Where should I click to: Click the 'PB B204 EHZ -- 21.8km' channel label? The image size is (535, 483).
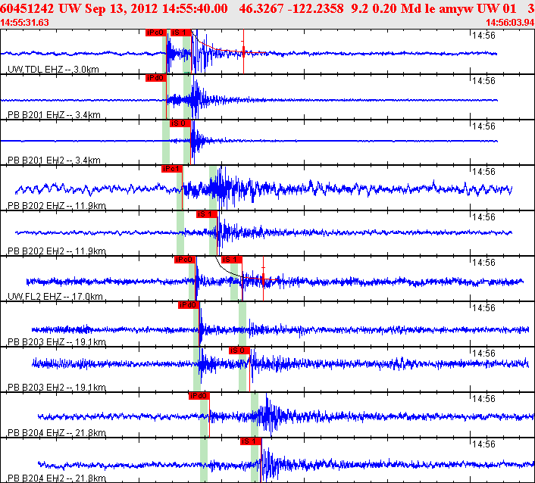point(57,433)
